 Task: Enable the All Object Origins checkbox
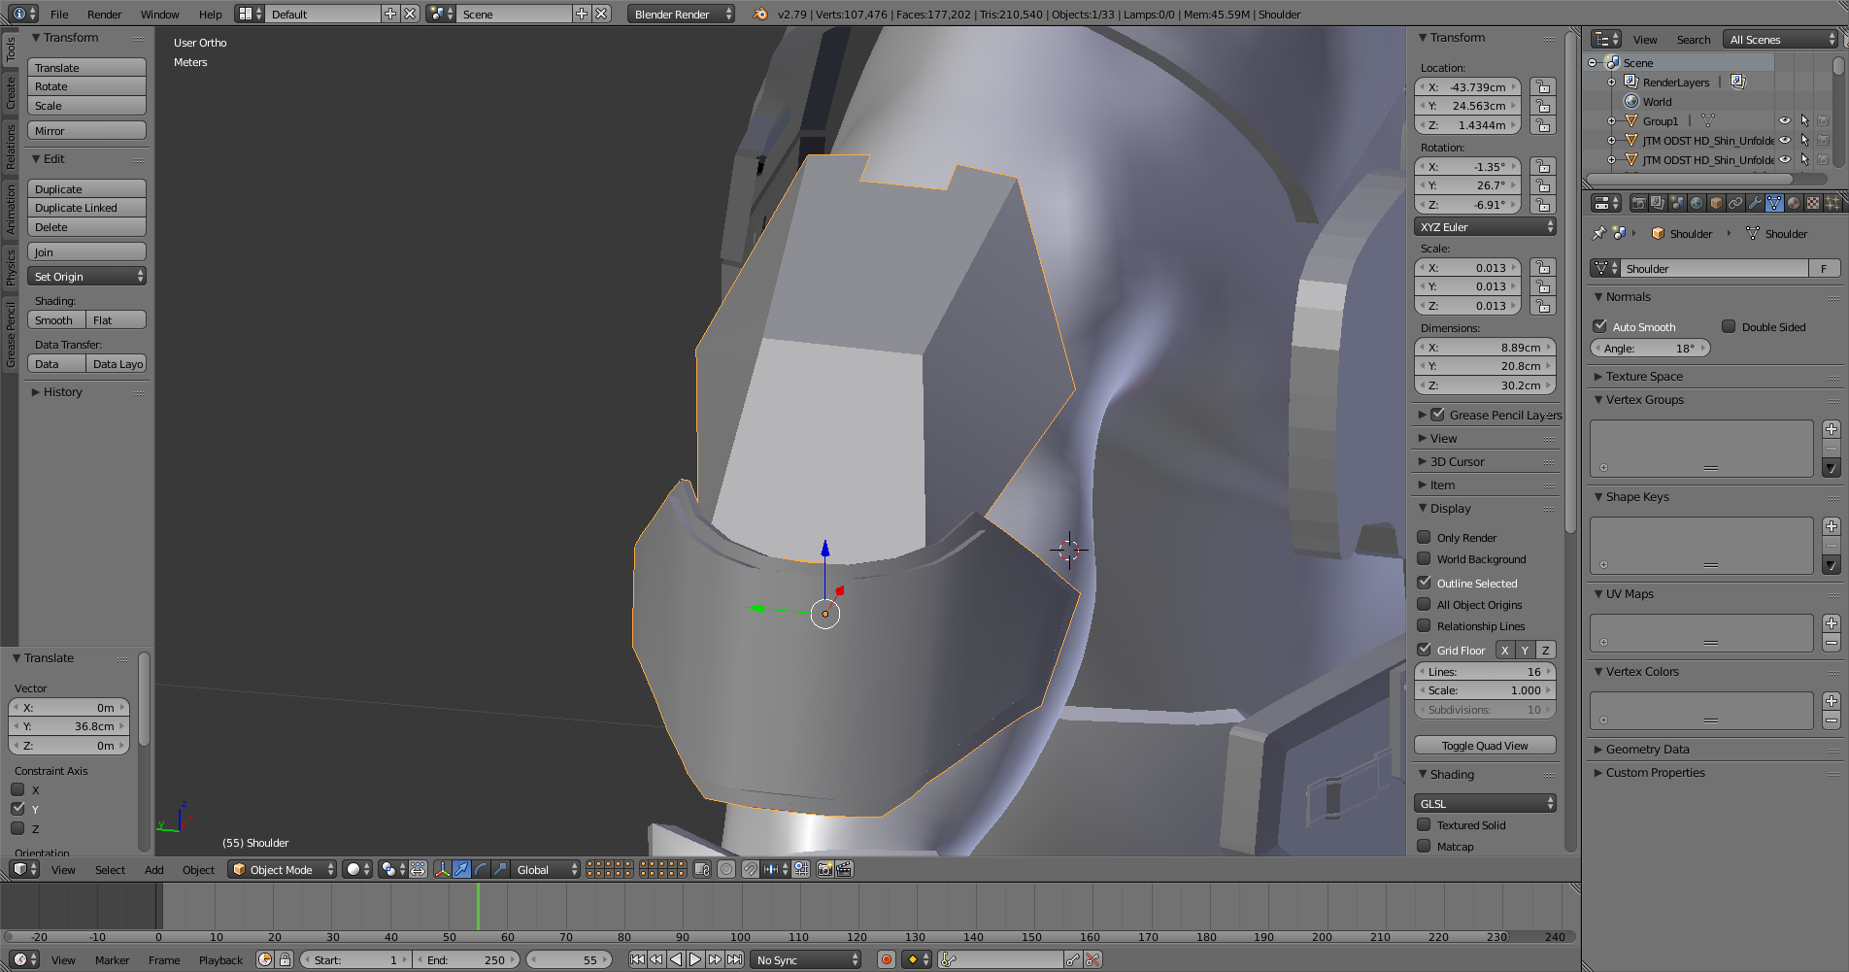[x=1424, y=604]
